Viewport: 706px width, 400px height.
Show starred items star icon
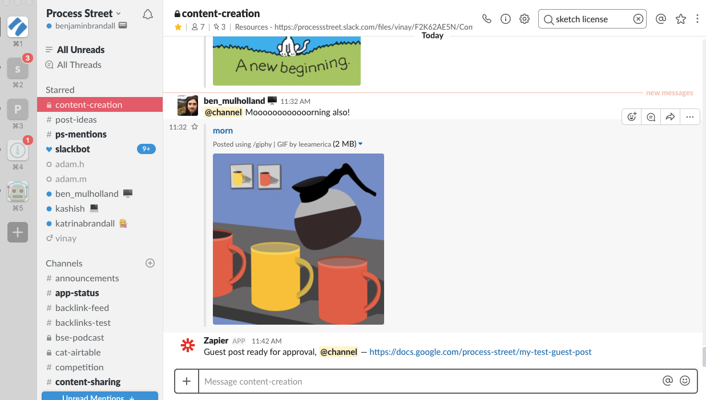pyautogui.click(x=680, y=19)
